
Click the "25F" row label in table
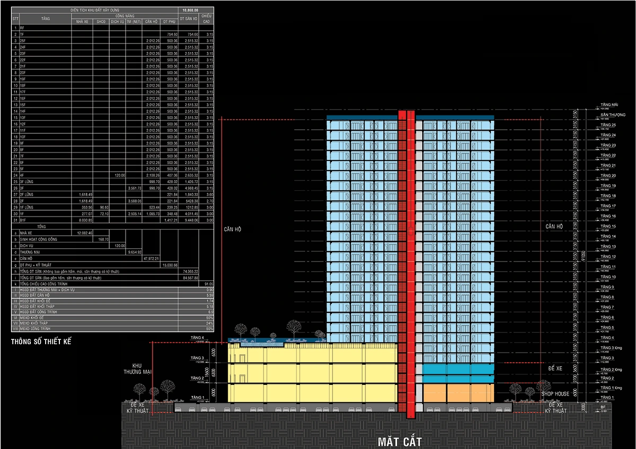click(x=23, y=40)
